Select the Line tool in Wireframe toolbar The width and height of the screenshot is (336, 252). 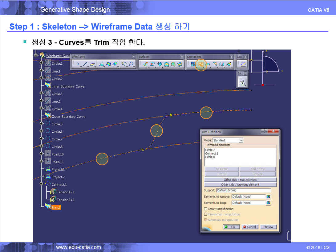[x=85, y=64]
